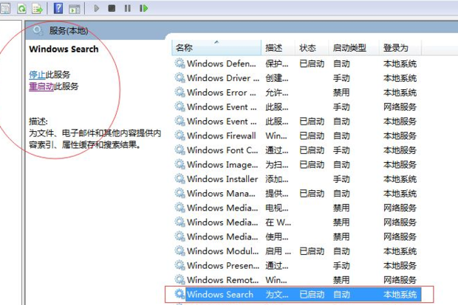Select the Windows Defen... service row
Viewport: 458px width, 305px height.
tap(297, 63)
